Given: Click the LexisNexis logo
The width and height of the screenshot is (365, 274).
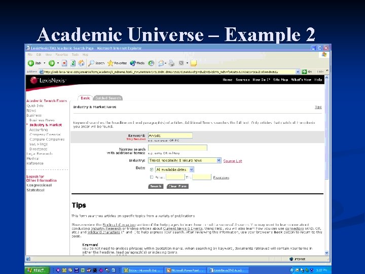Looking at the screenshot, I should 49,80.
